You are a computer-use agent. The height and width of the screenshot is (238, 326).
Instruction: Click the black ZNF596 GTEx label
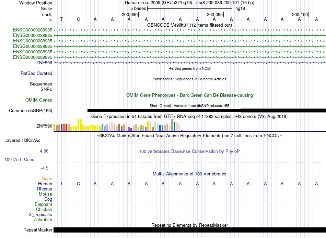coord(44,126)
